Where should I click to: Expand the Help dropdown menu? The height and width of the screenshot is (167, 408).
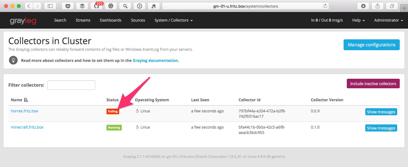point(359,20)
